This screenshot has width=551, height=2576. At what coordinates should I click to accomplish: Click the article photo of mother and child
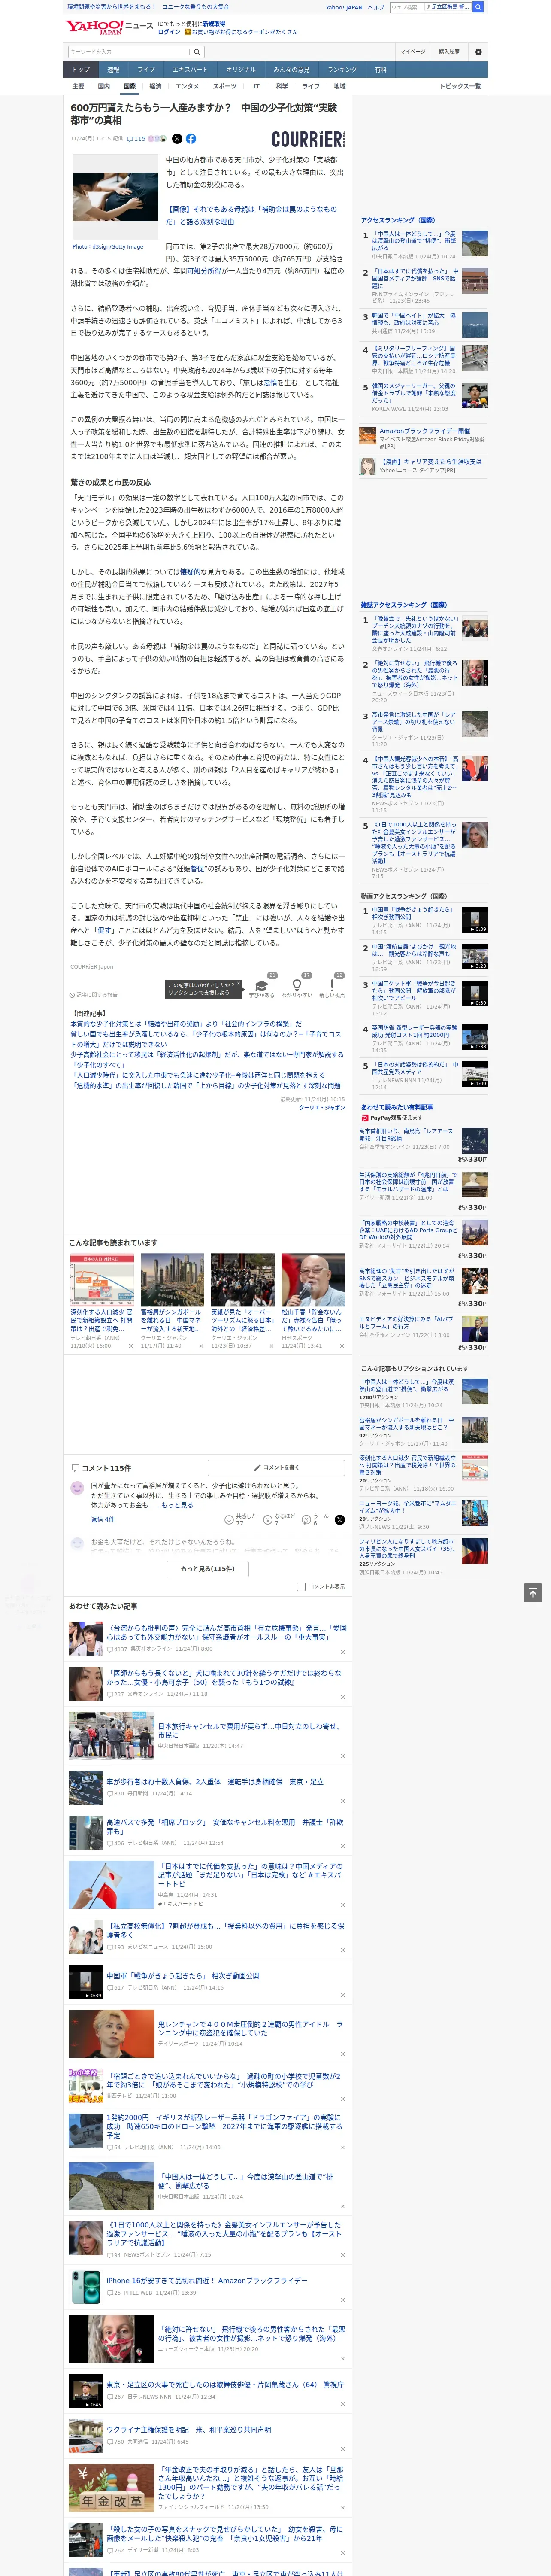click(x=115, y=197)
